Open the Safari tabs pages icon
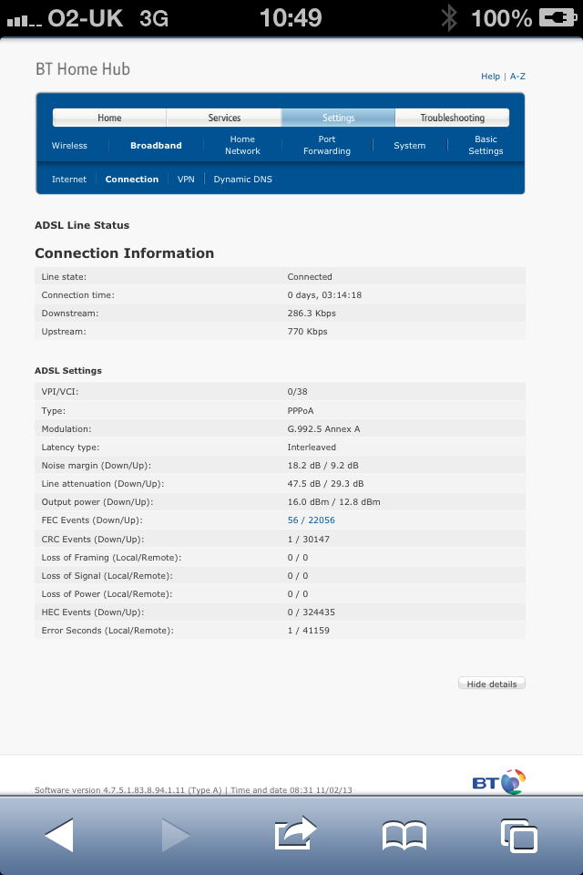583x875 pixels. 519,836
